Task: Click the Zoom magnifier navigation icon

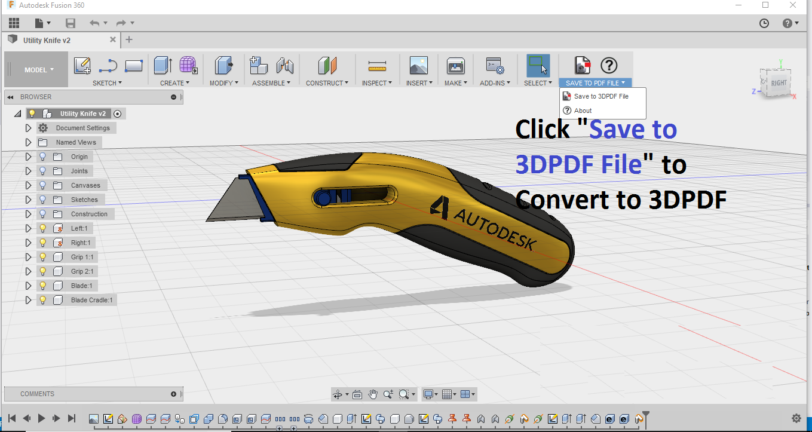Action: click(x=388, y=394)
